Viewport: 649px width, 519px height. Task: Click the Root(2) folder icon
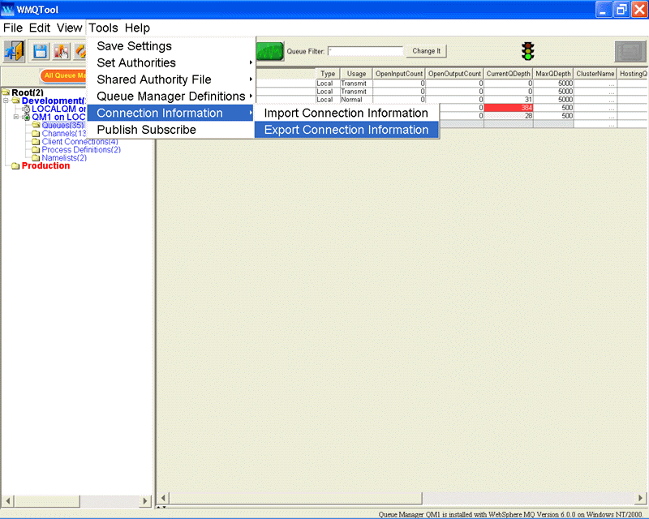(x=6, y=92)
